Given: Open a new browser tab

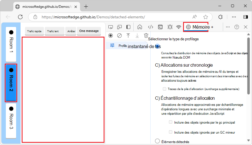Looking at the screenshot, I should pyautogui.click(x=86, y=7).
